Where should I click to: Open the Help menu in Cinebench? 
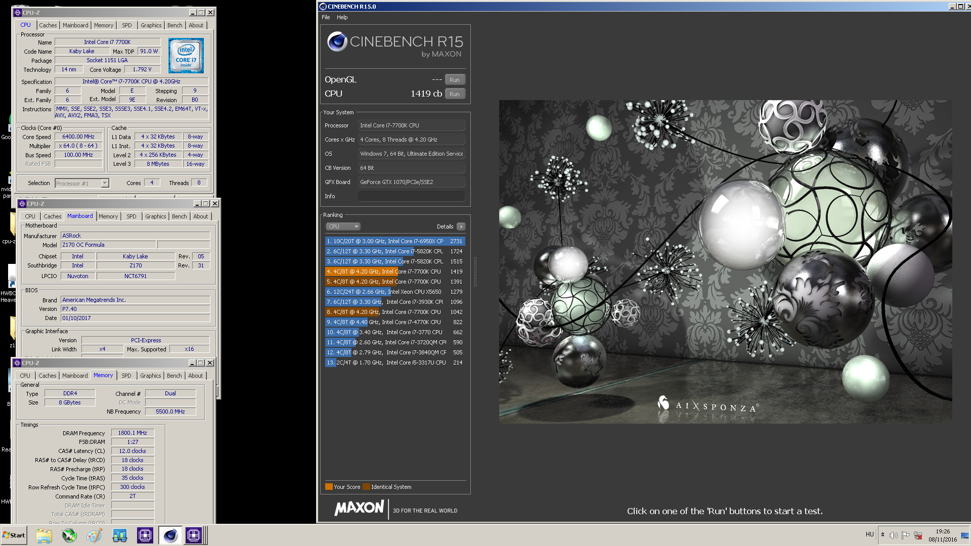click(x=342, y=17)
